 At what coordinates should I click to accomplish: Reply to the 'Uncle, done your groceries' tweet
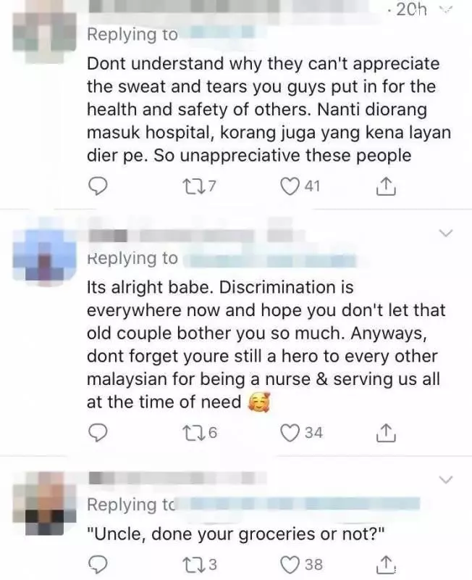tap(97, 565)
